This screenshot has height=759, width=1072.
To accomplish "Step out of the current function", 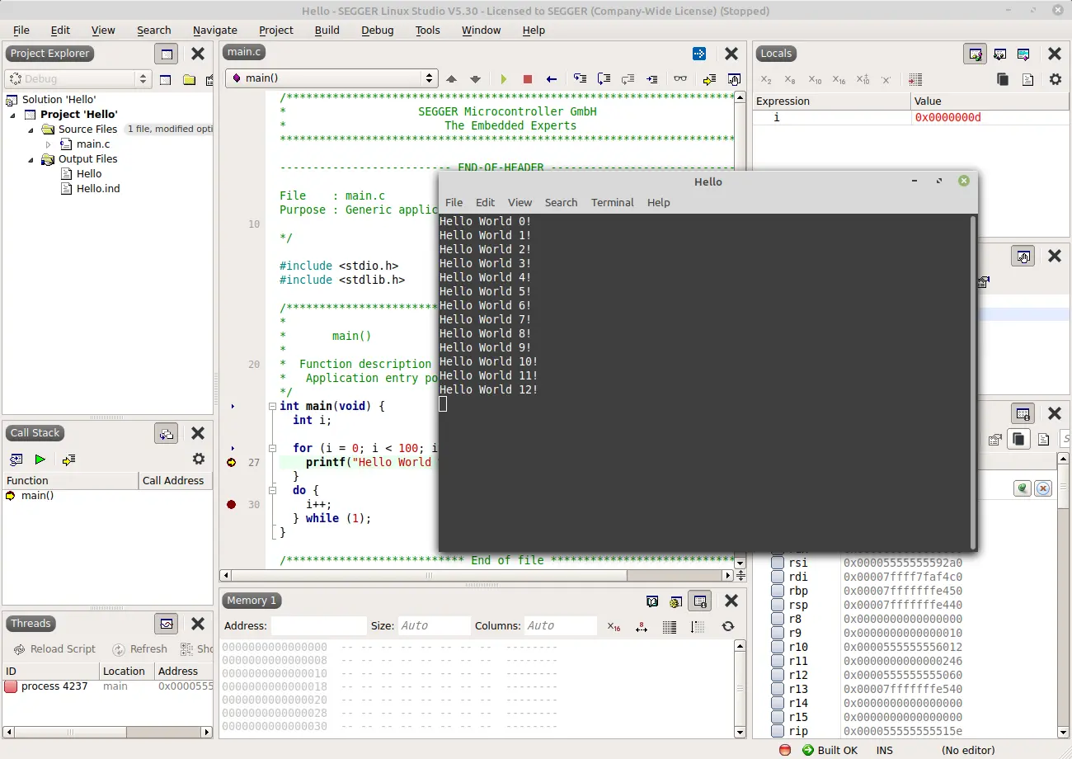I will click(x=628, y=78).
